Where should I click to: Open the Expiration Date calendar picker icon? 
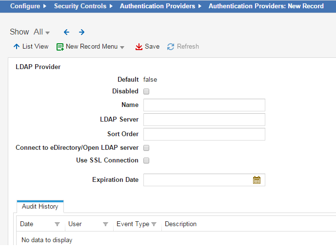257,180
